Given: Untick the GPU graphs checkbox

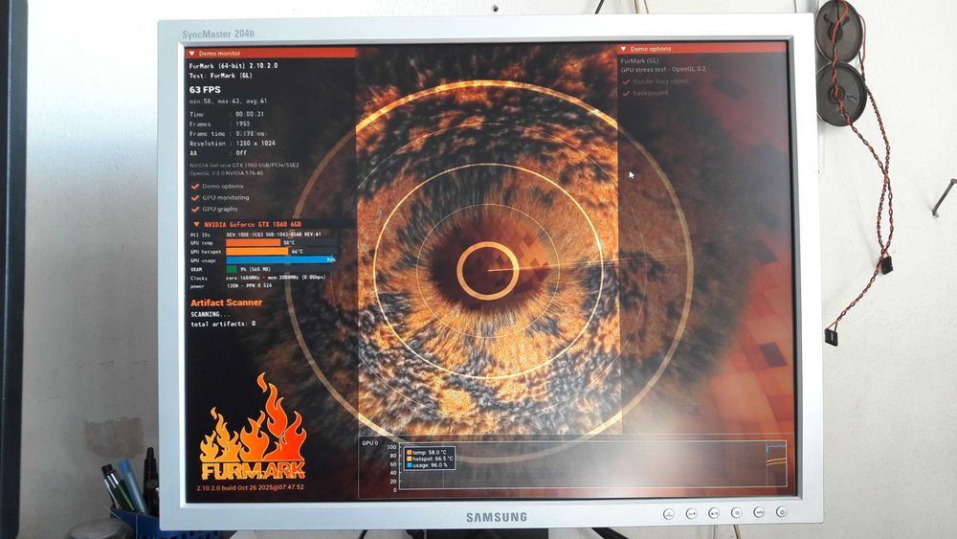Looking at the screenshot, I should click(195, 210).
